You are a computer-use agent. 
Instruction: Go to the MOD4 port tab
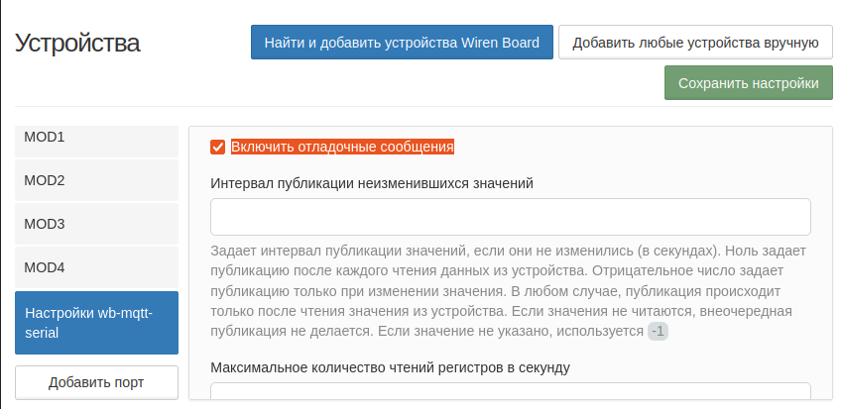tap(96, 267)
